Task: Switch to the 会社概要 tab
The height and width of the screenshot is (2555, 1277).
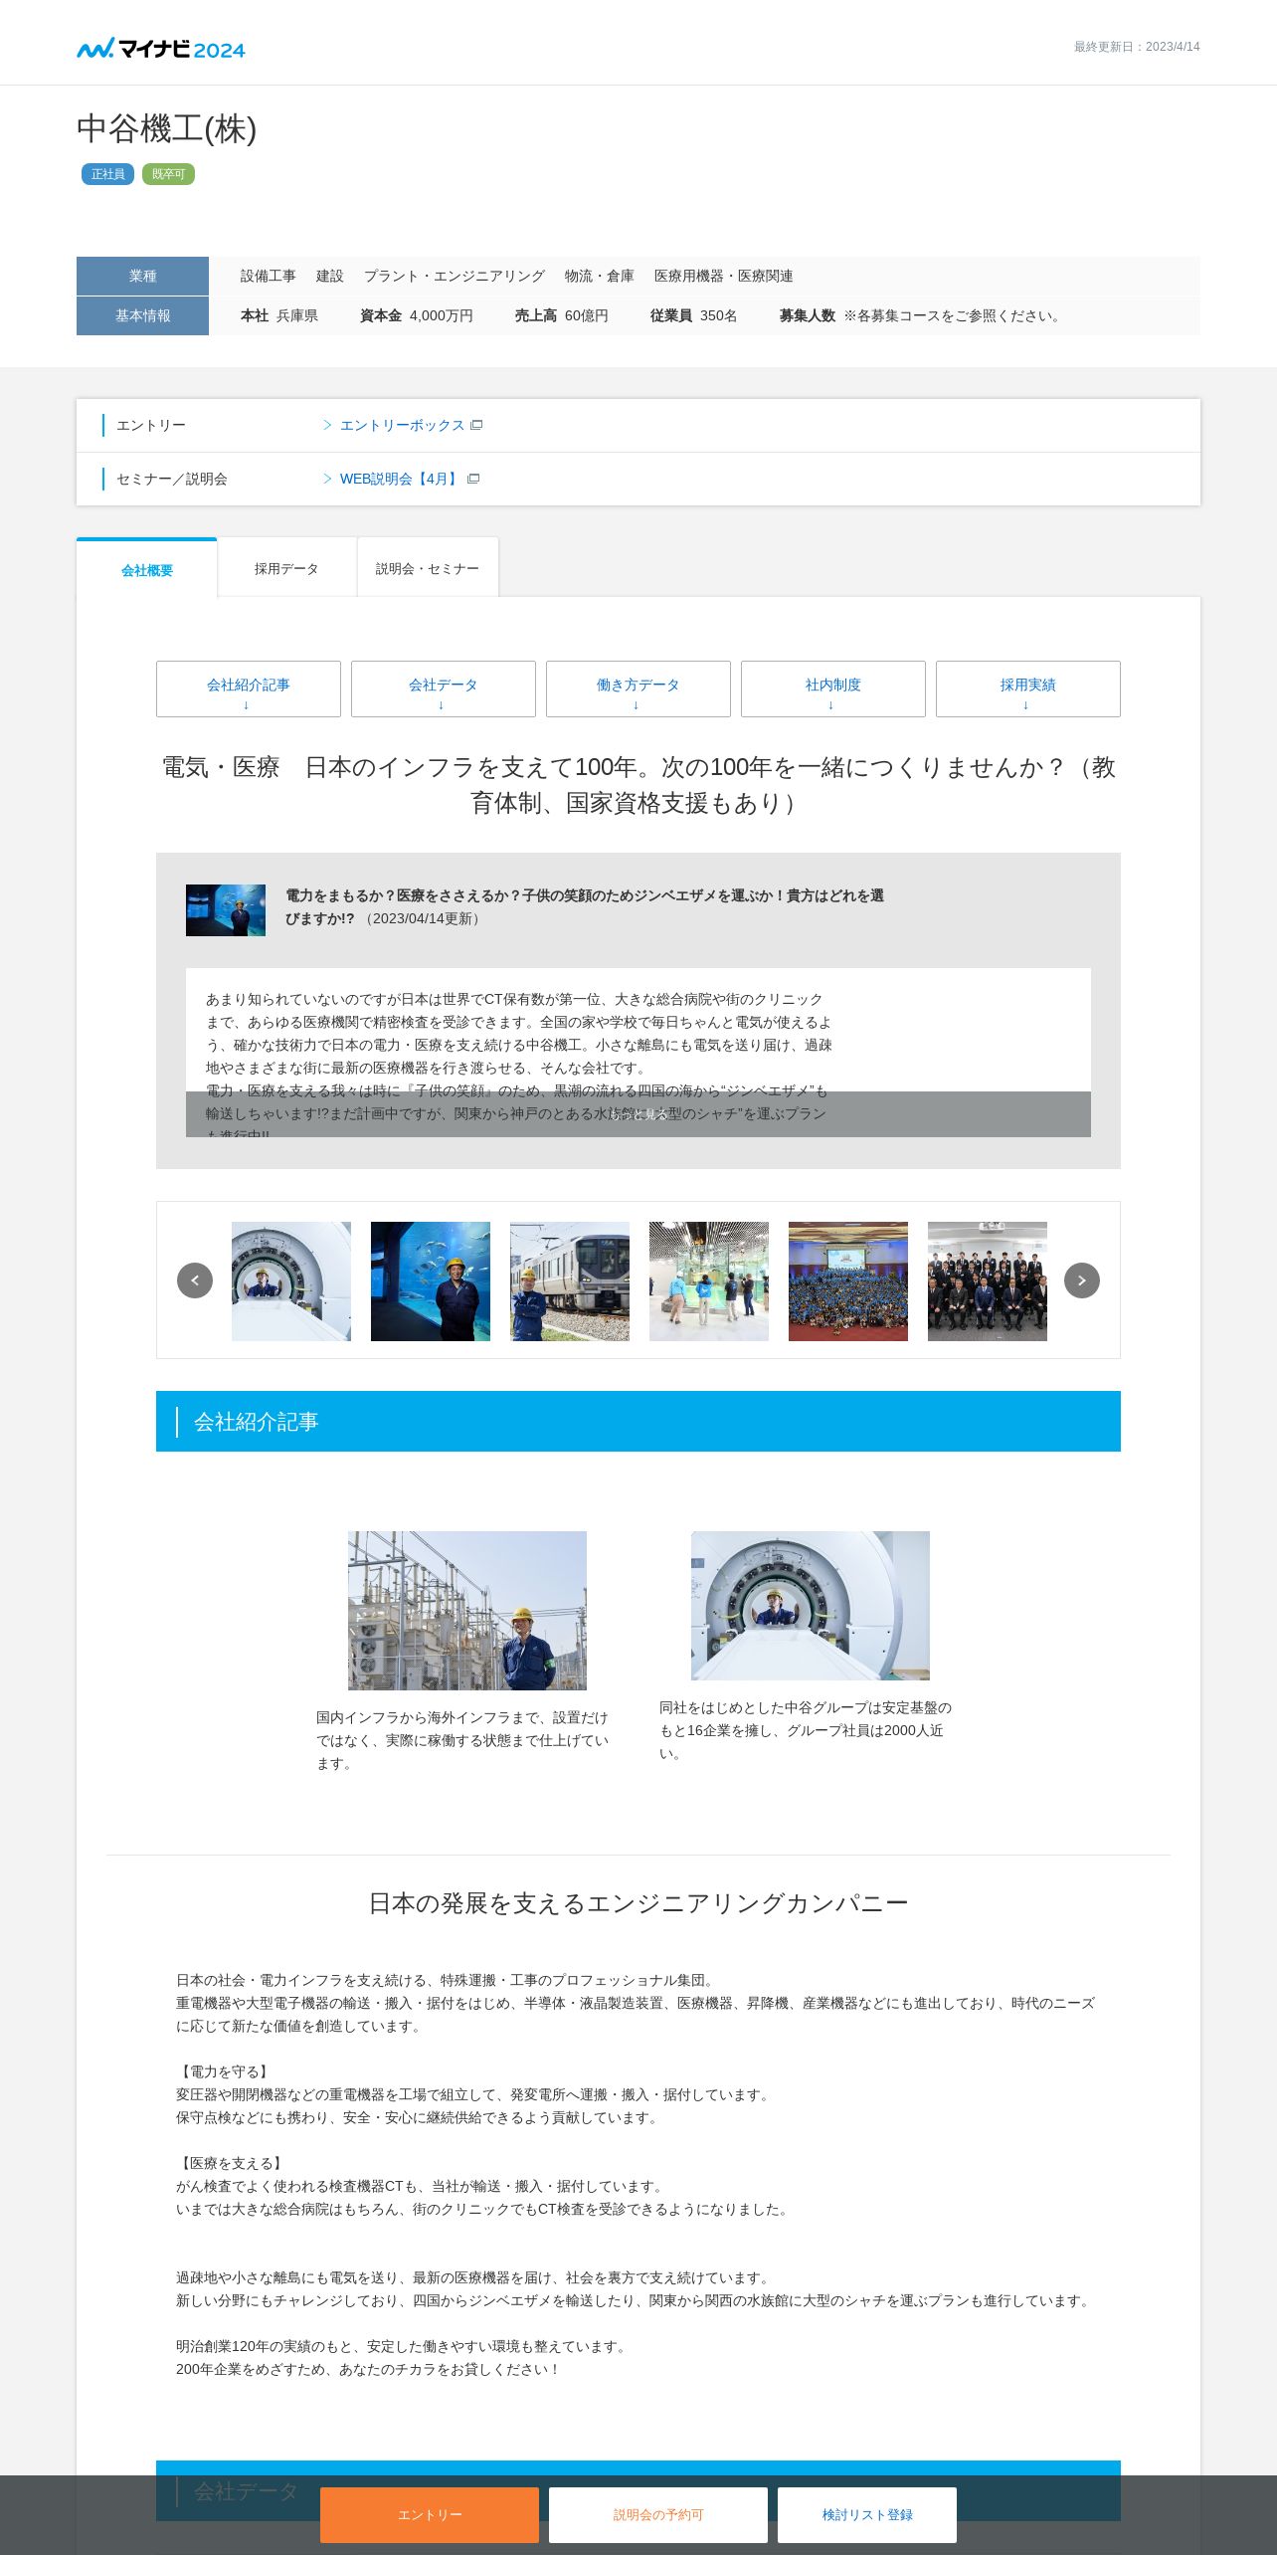Action: pyautogui.click(x=147, y=569)
